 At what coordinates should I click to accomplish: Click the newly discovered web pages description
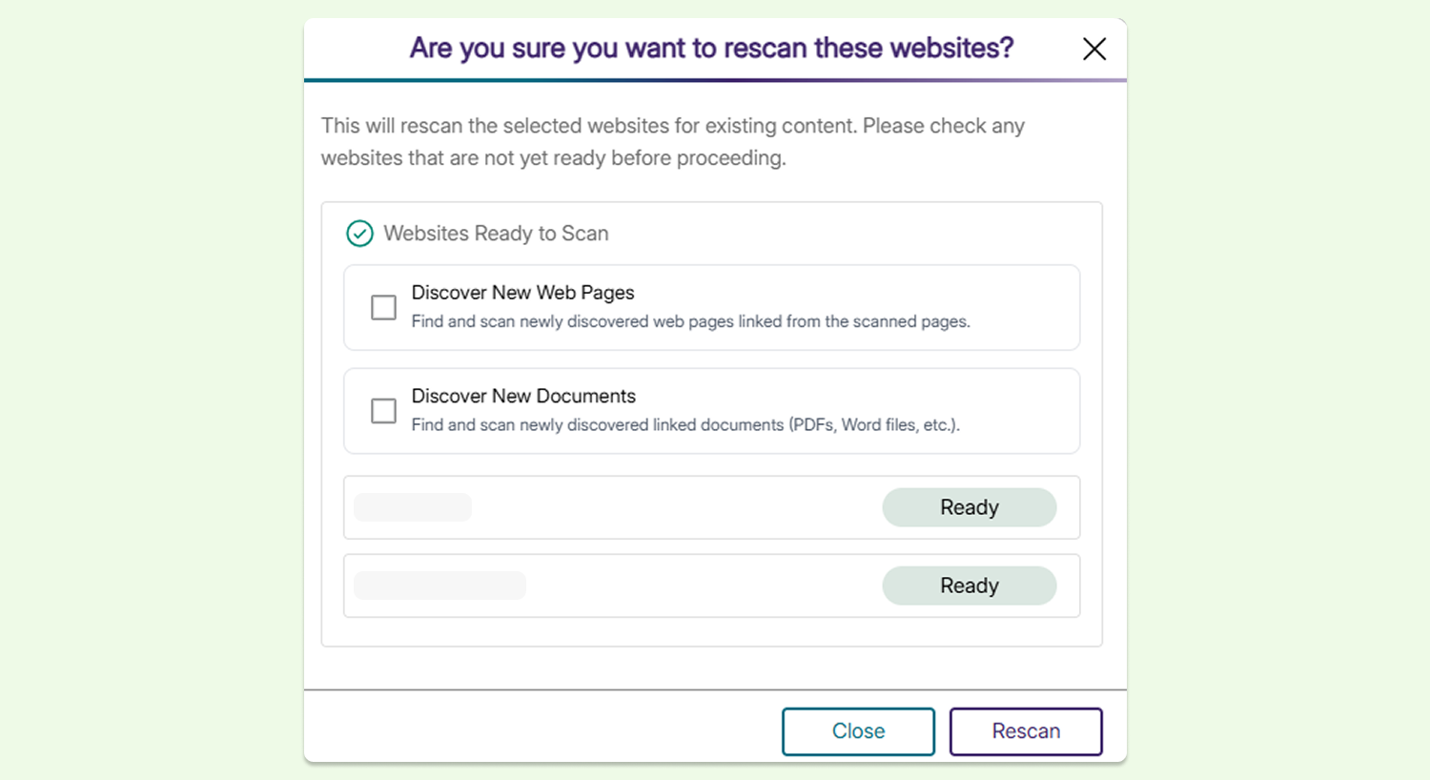point(690,321)
